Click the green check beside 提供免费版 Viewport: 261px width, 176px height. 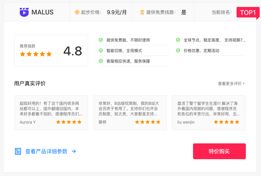tap(101, 40)
